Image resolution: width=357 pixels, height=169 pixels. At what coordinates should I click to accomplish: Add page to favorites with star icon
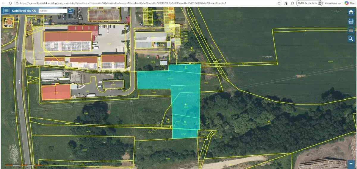point(279,3)
